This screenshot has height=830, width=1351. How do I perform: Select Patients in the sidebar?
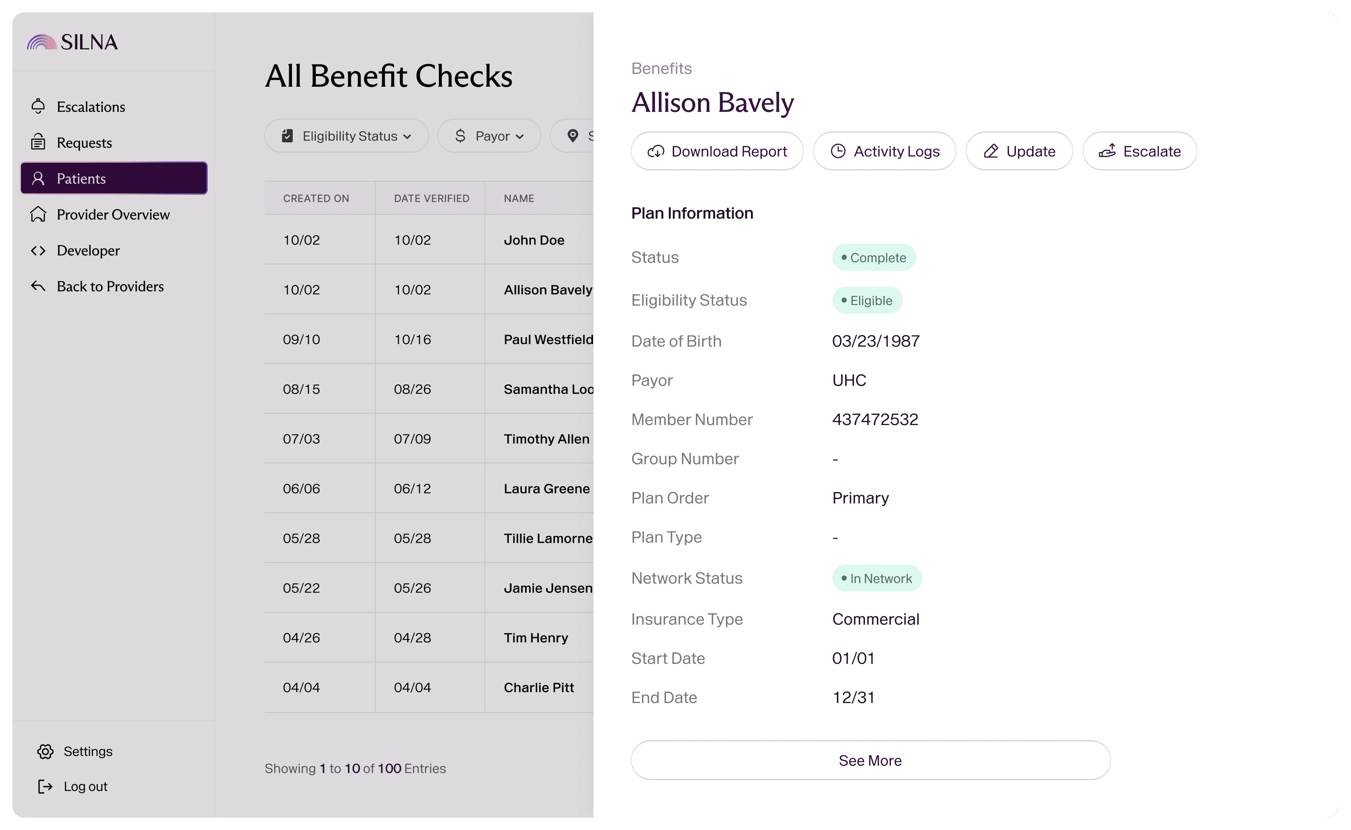pos(114,178)
